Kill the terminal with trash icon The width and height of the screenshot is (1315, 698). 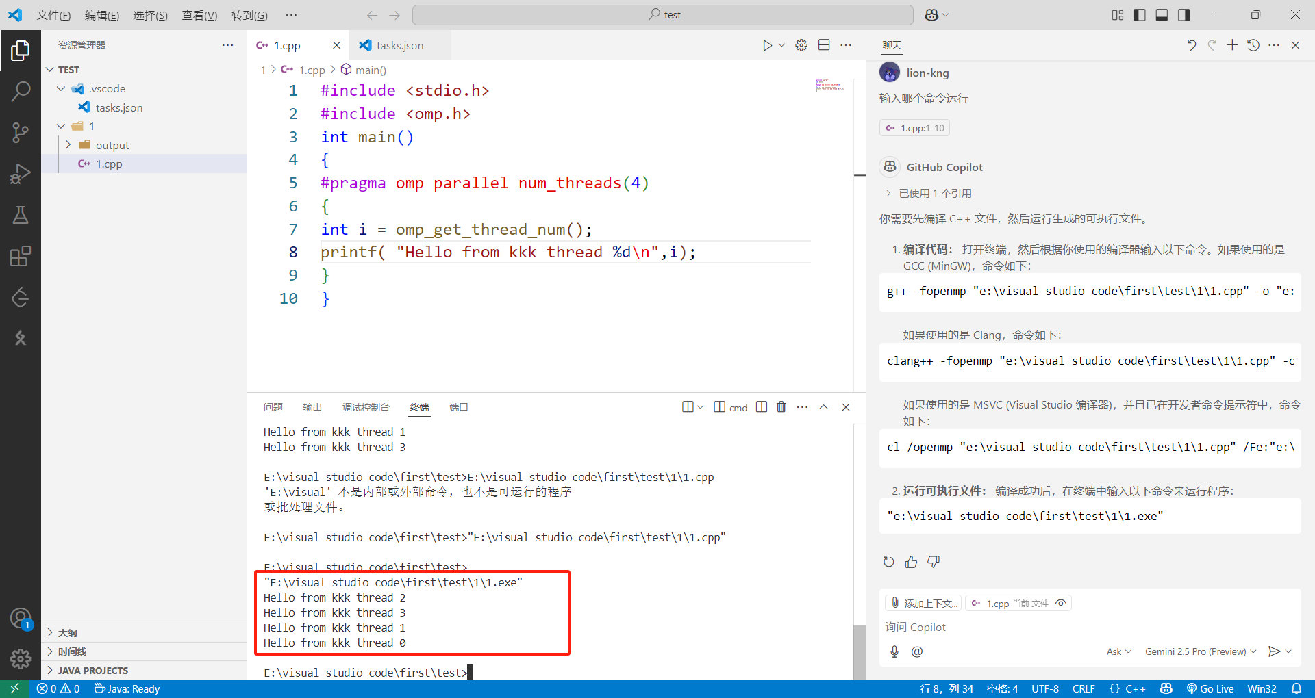tap(781, 406)
